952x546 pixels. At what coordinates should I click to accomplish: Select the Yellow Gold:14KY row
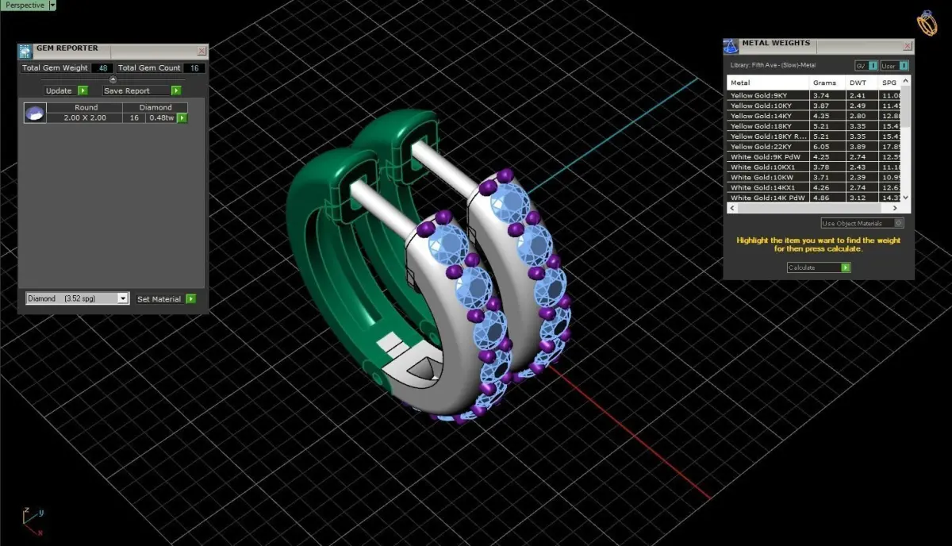[x=814, y=116]
